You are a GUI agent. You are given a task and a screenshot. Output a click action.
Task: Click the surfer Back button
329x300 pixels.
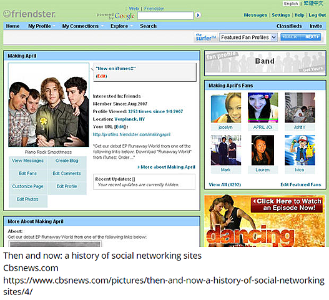pos(290,37)
